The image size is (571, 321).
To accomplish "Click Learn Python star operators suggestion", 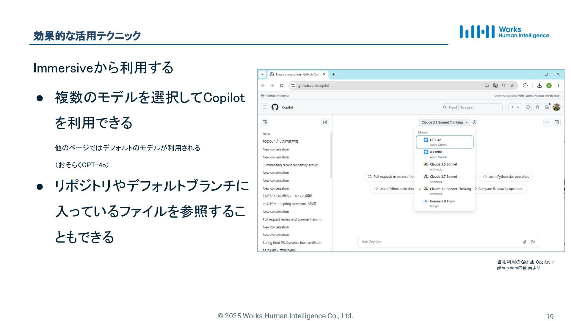I will [x=506, y=177].
